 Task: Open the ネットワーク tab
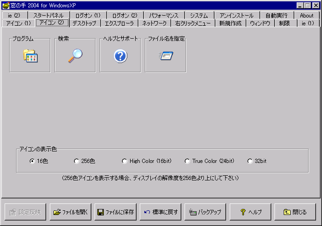pos(155,23)
